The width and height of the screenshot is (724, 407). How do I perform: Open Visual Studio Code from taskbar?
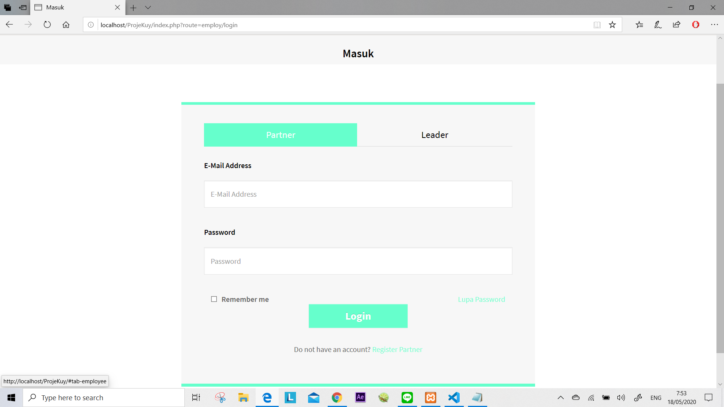click(x=454, y=398)
